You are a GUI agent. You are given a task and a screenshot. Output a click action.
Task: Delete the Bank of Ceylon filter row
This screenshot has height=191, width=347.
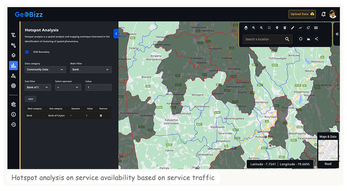[101, 116]
